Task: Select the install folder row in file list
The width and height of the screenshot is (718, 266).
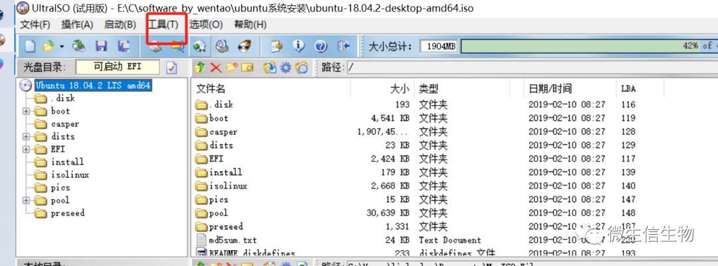Action: 417,172
